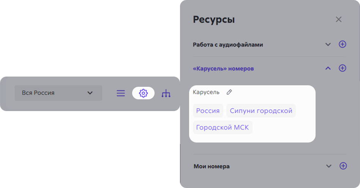Screen dimensions: 360x188
Task: Expand the Мои номера section
Action: click(329, 166)
